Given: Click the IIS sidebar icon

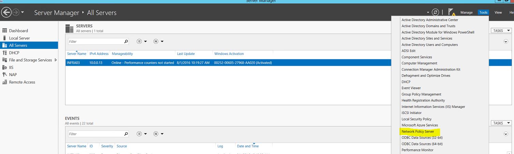Looking at the screenshot, I should pos(5,68).
